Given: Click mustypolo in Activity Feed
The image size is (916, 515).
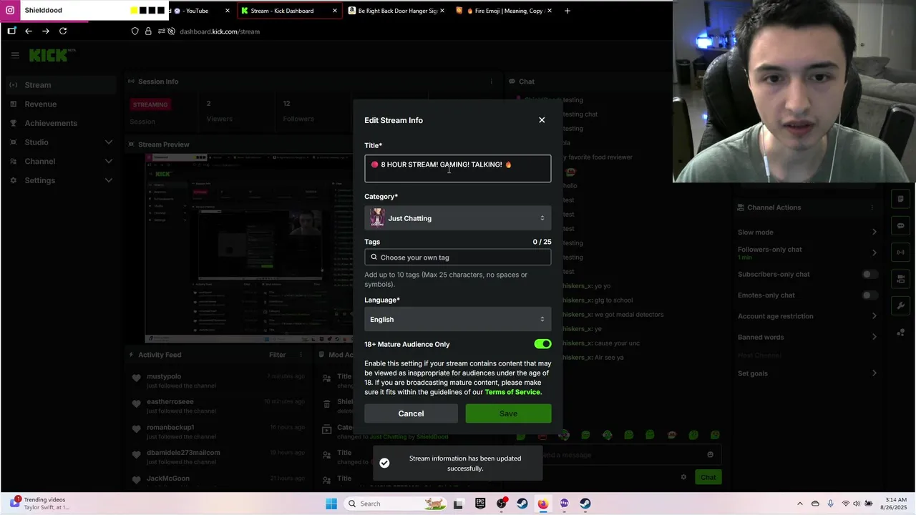Looking at the screenshot, I should point(164,376).
